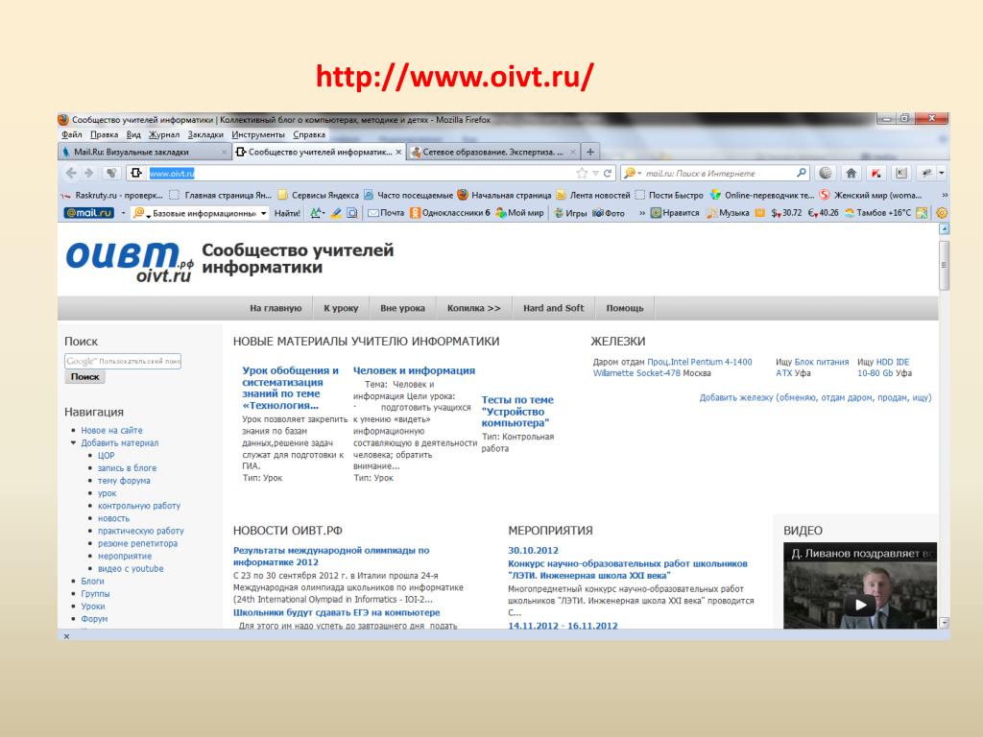Click Нравится button in Mail.ru toolbar
This screenshot has width=983, height=737.
675,213
